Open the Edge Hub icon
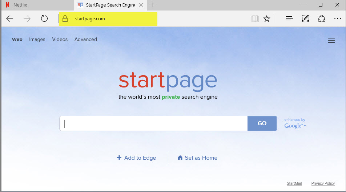This screenshot has height=192, width=346. pyautogui.click(x=289, y=19)
